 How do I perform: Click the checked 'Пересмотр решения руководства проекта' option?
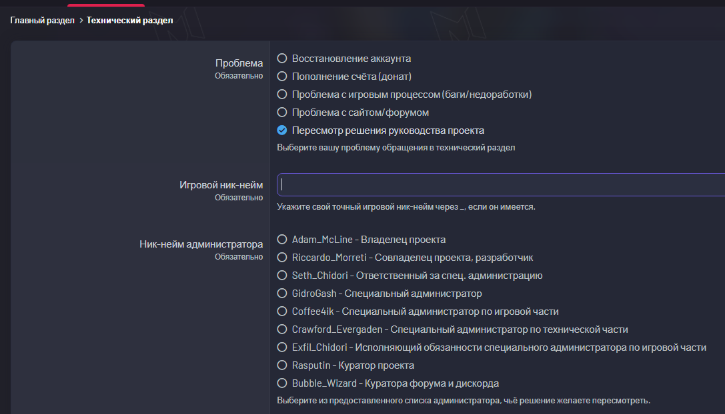tap(282, 130)
